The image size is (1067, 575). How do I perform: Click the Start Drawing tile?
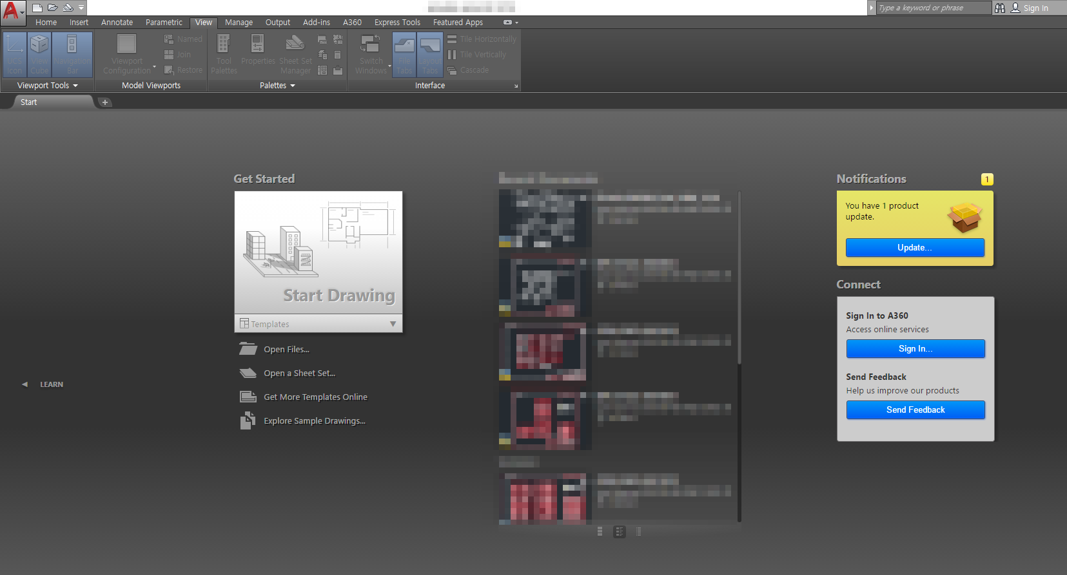318,252
